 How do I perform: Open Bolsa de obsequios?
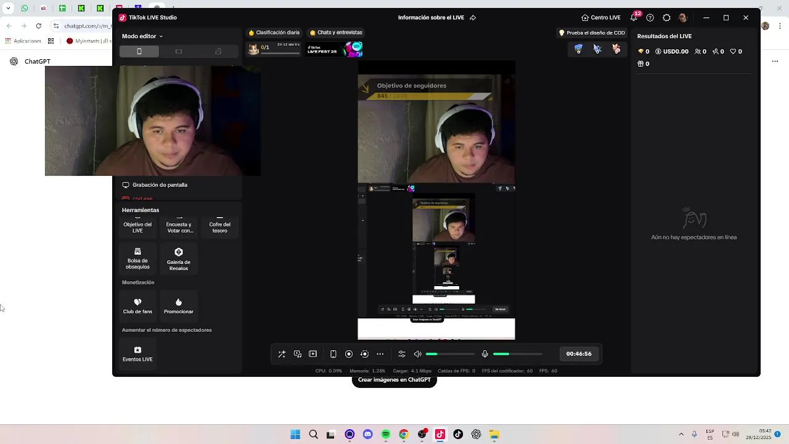[137, 258]
